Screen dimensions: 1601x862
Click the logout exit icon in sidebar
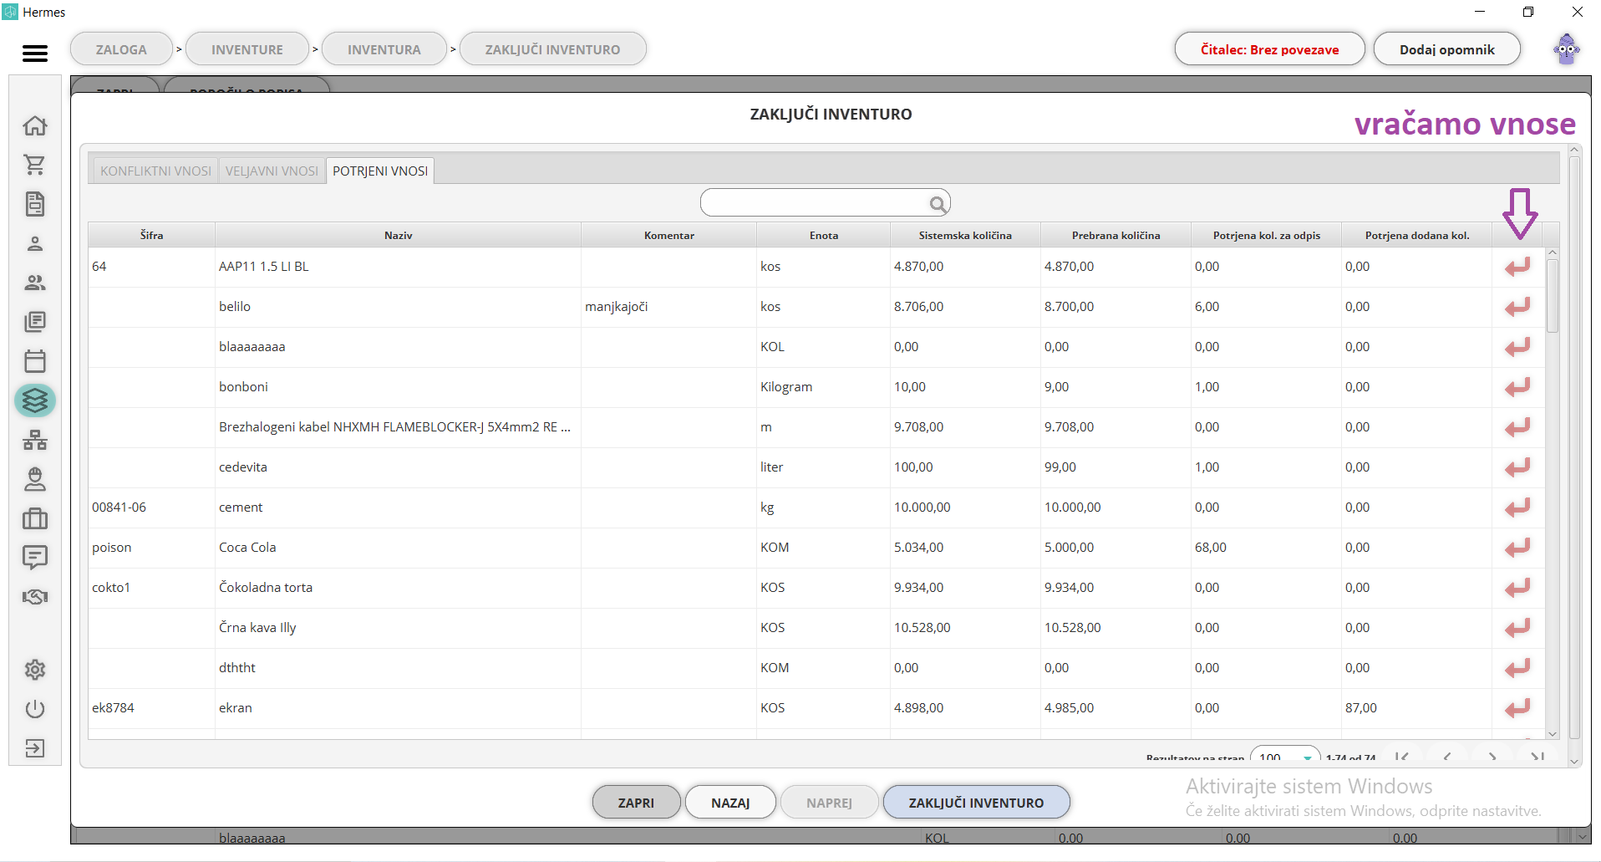[35, 748]
